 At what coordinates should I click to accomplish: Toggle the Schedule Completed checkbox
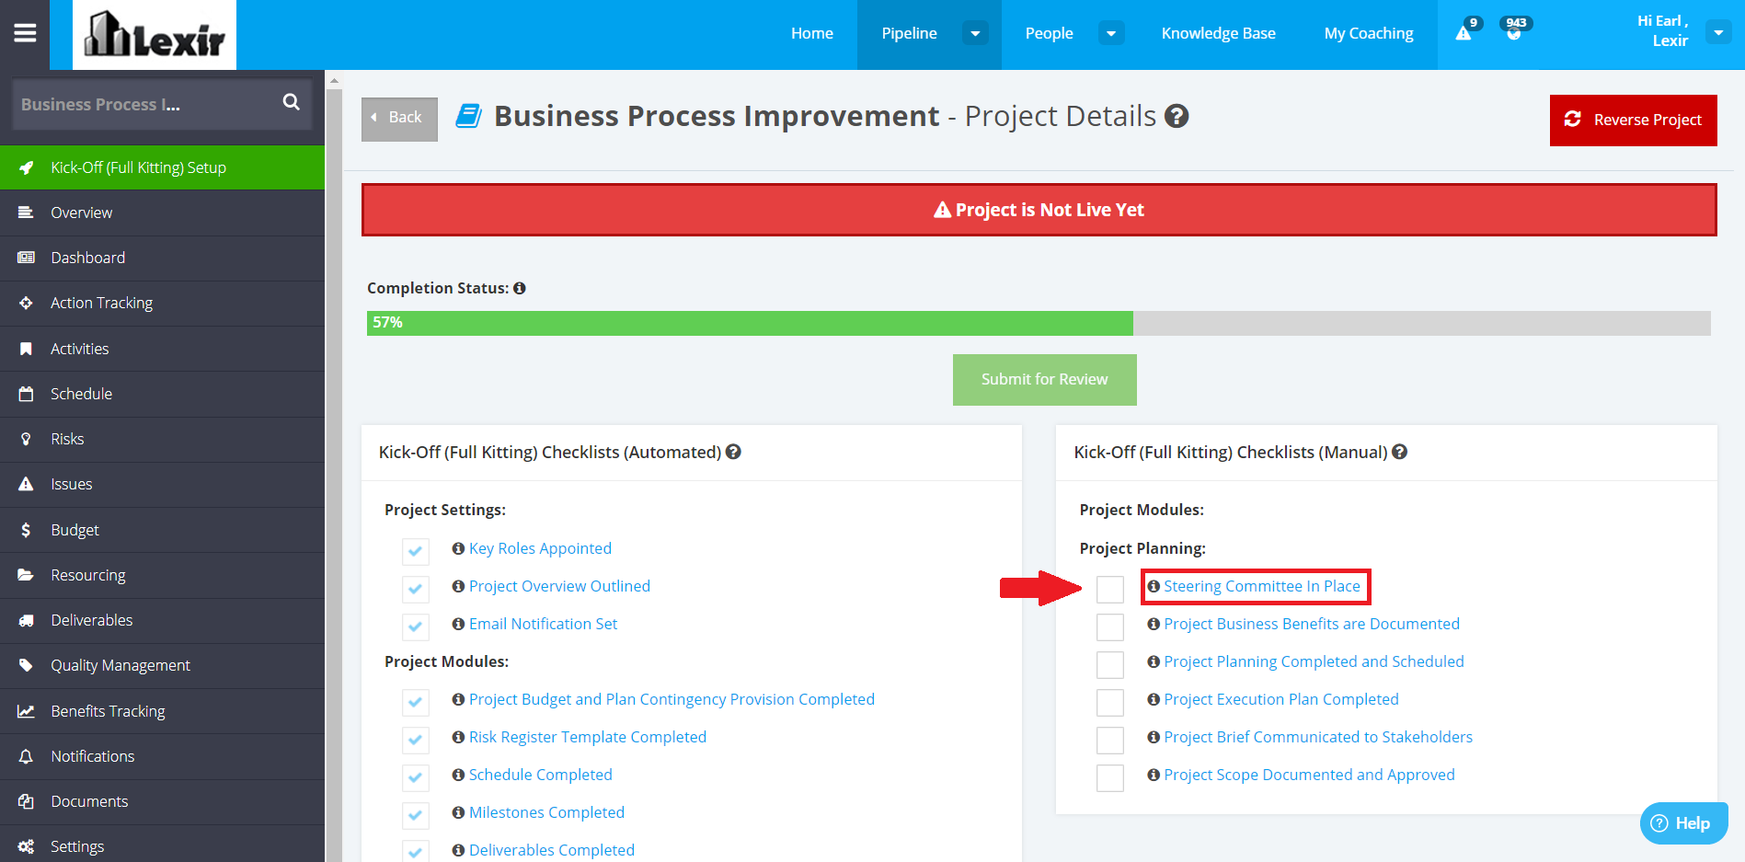tap(416, 777)
